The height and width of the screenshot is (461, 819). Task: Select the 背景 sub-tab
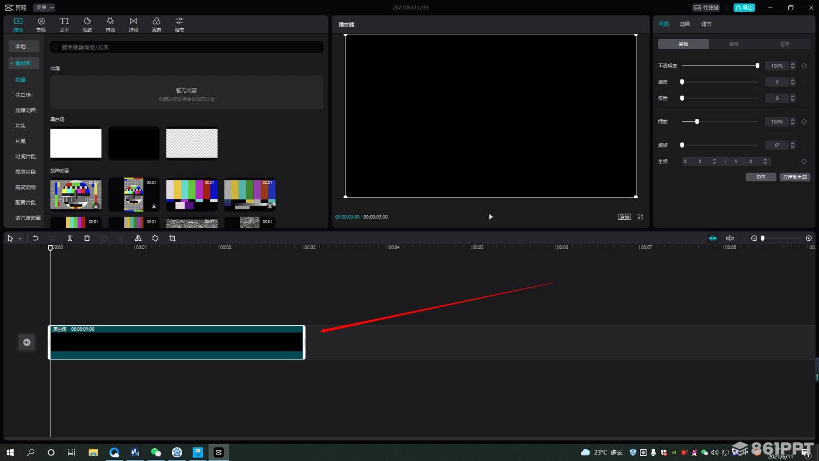pyautogui.click(x=785, y=44)
